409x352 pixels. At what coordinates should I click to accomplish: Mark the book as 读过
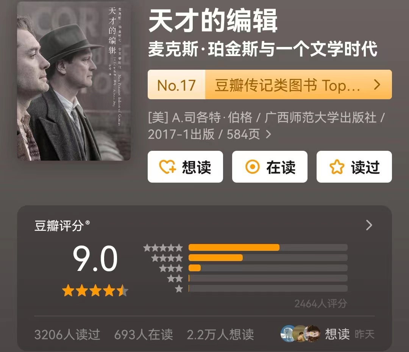click(354, 167)
